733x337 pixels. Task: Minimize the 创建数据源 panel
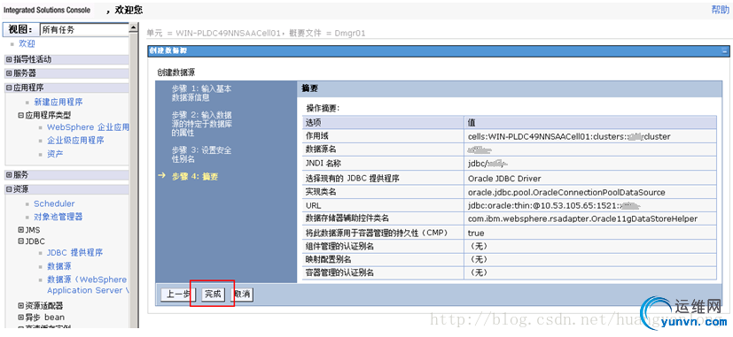point(725,51)
